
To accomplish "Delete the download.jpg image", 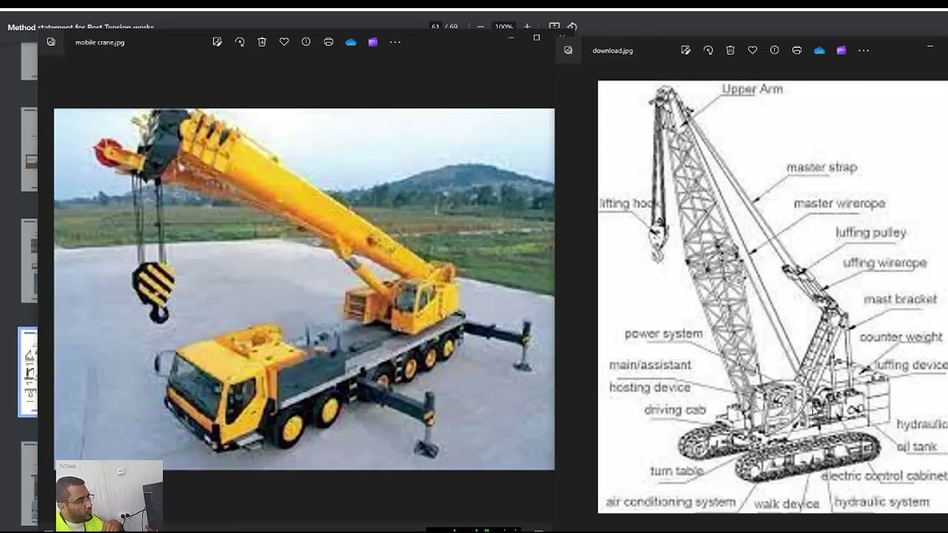I will pos(730,50).
